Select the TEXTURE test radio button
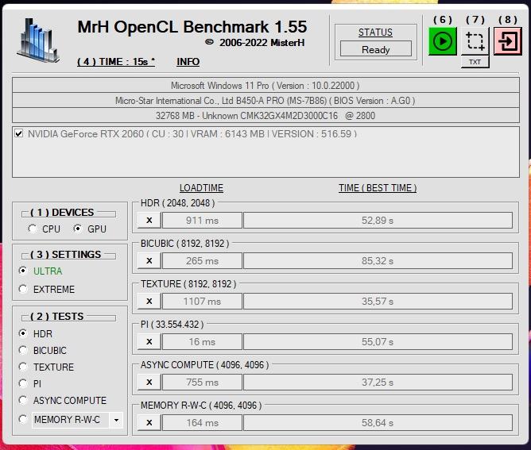 pyautogui.click(x=23, y=367)
